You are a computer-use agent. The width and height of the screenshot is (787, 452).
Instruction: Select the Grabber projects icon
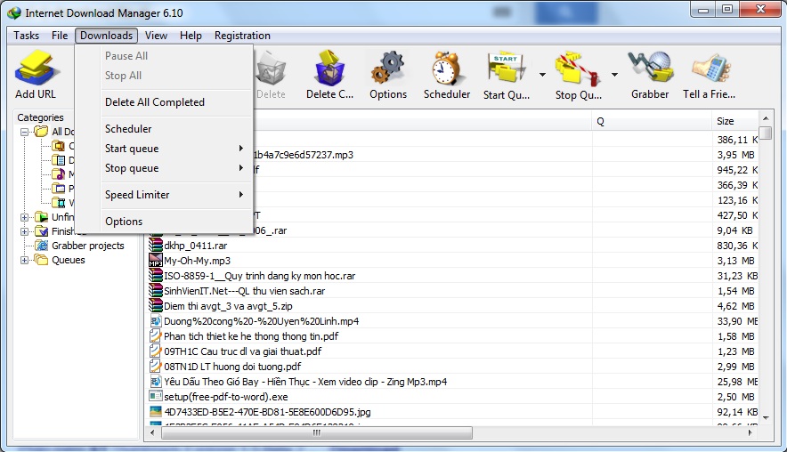tap(42, 246)
